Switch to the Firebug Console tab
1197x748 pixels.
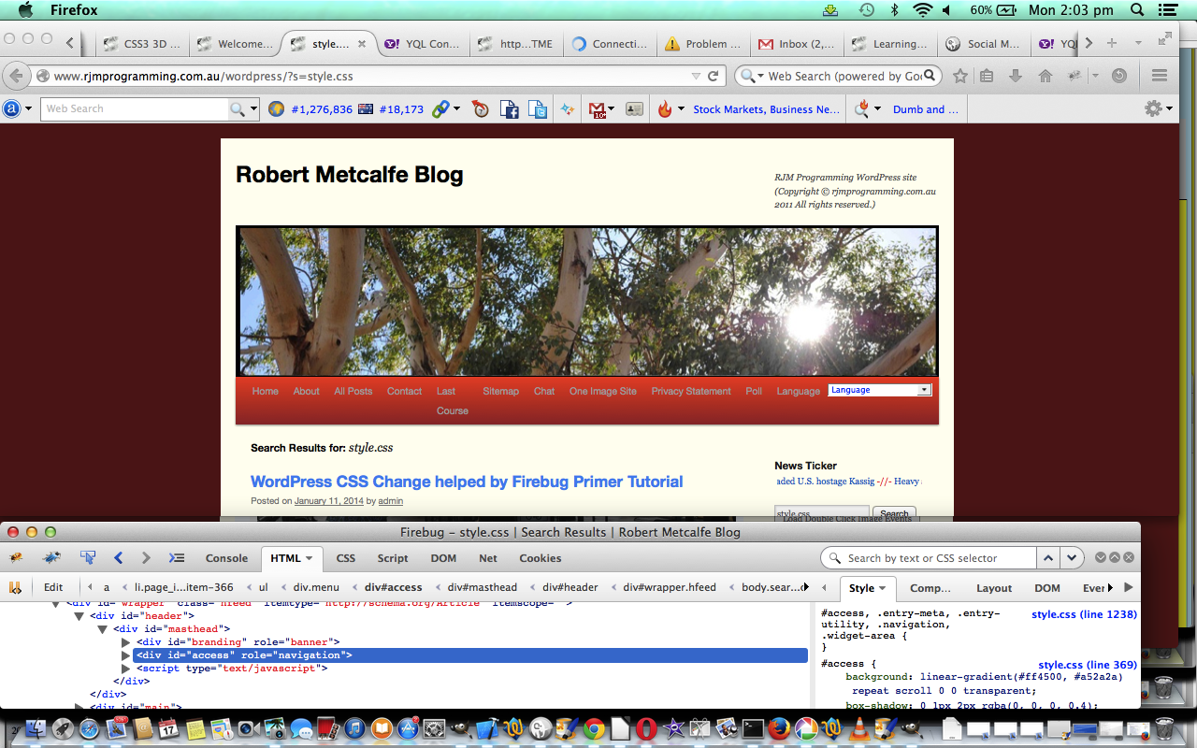(x=226, y=558)
